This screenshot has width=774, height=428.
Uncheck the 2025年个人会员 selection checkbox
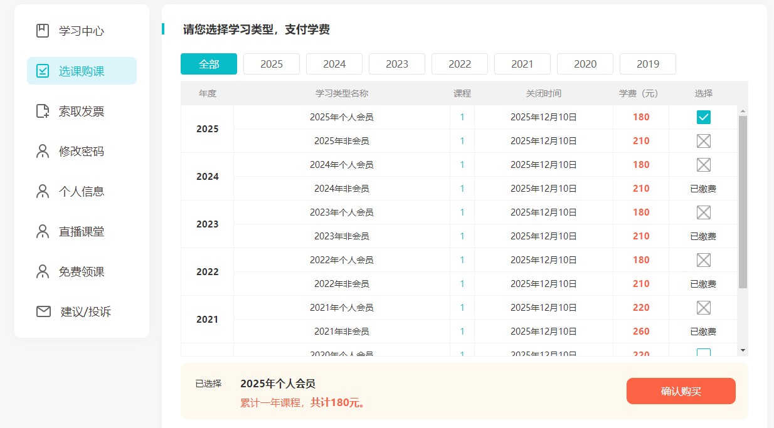[703, 117]
